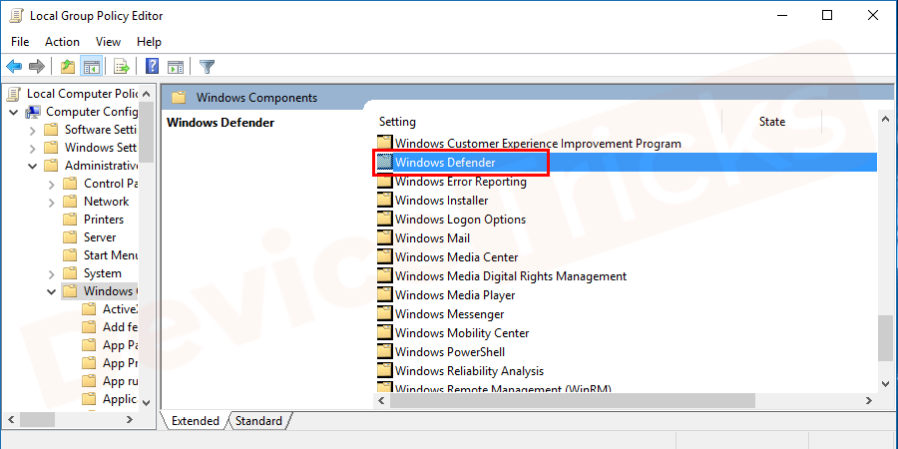Select the Windows Logon Options row
This screenshot has width=898, height=449.
[460, 220]
